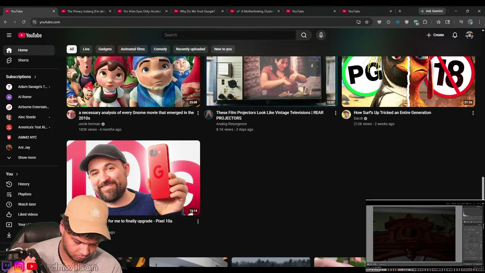Open History in the sidebar
This screenshot has height=273, width=485.
[29, 184]
